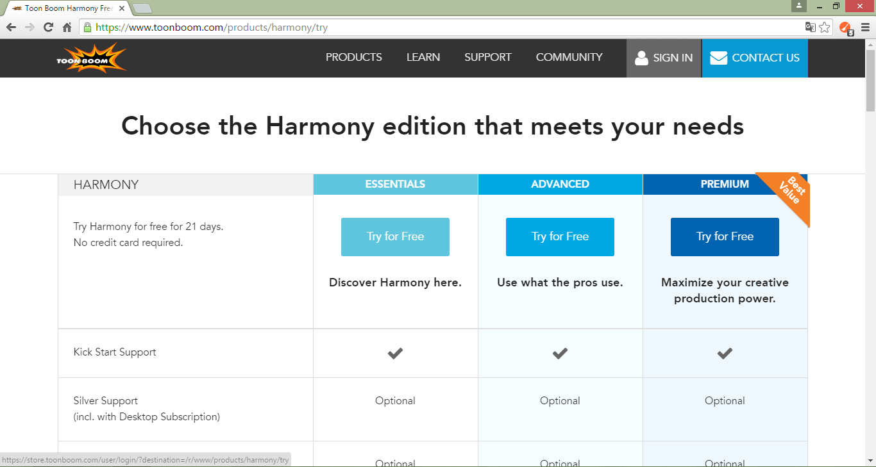Click "Maximize your creative production power." tagline

[x=725, y=290]
